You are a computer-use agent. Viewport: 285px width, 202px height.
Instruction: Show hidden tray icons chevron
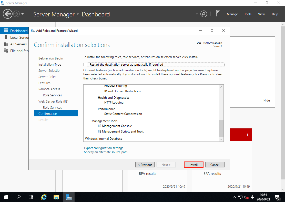pos(234,197)
